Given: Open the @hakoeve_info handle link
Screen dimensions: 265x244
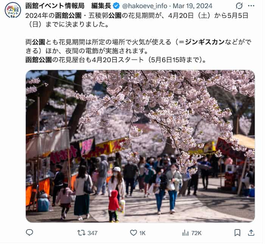Looking at the screenshot, I should [145, 6].
